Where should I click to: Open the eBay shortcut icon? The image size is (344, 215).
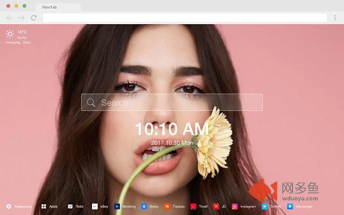click(x=95, y=206)
